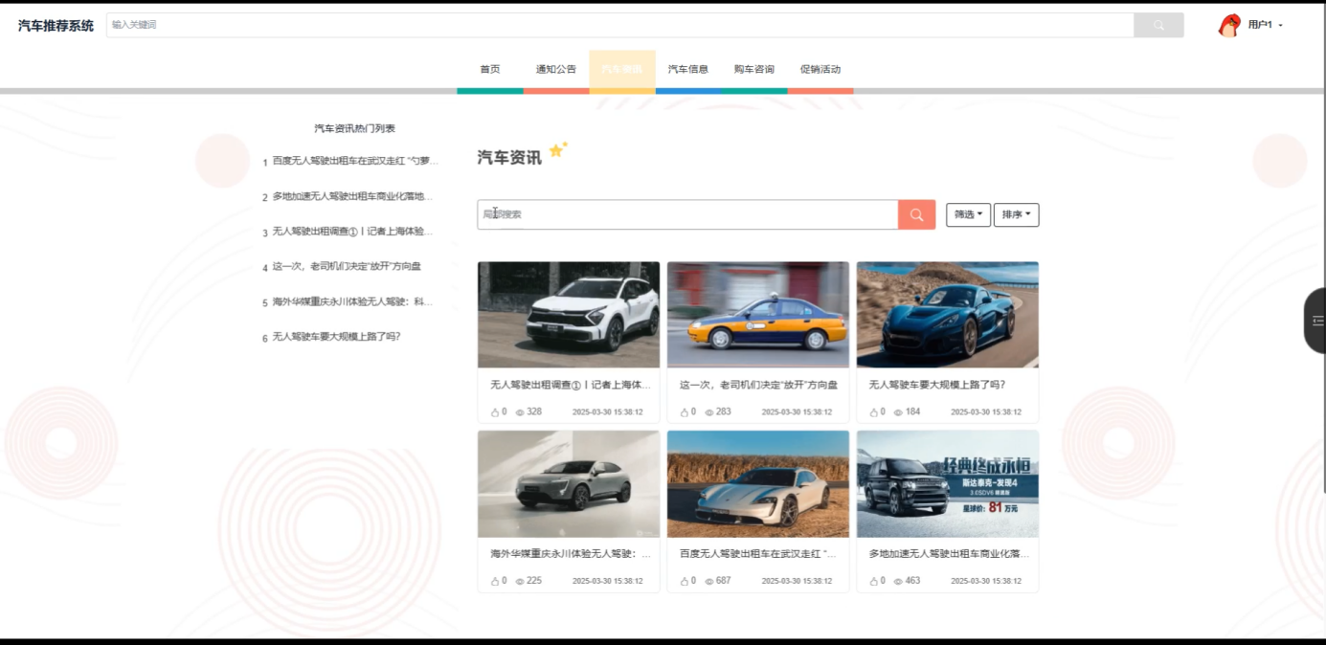This screenshot has height=645, width=1326.
Task: Click the 汽车资讯热门列表 heading
Action: pos(354,128)
